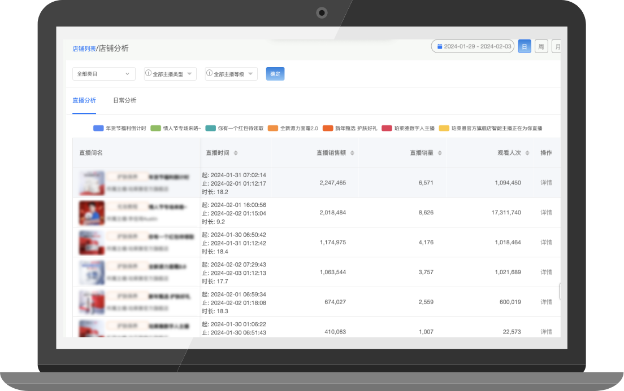This screenshot has width=624, height=391.
Task: Click info icon beside 全部主播类型
Action: point(149,73)
